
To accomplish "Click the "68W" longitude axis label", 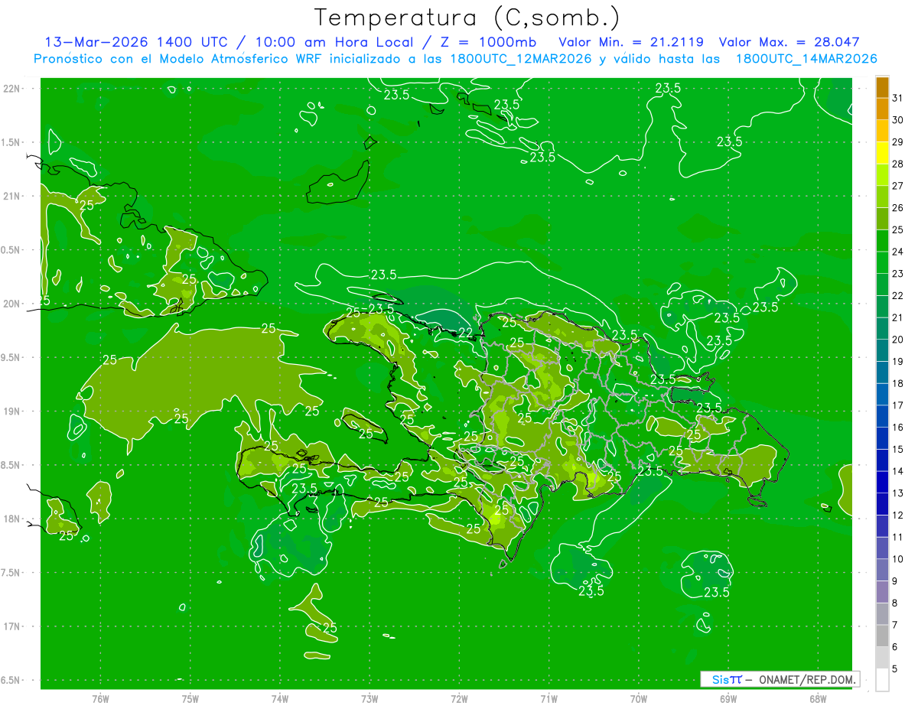I will coord(818,698).
